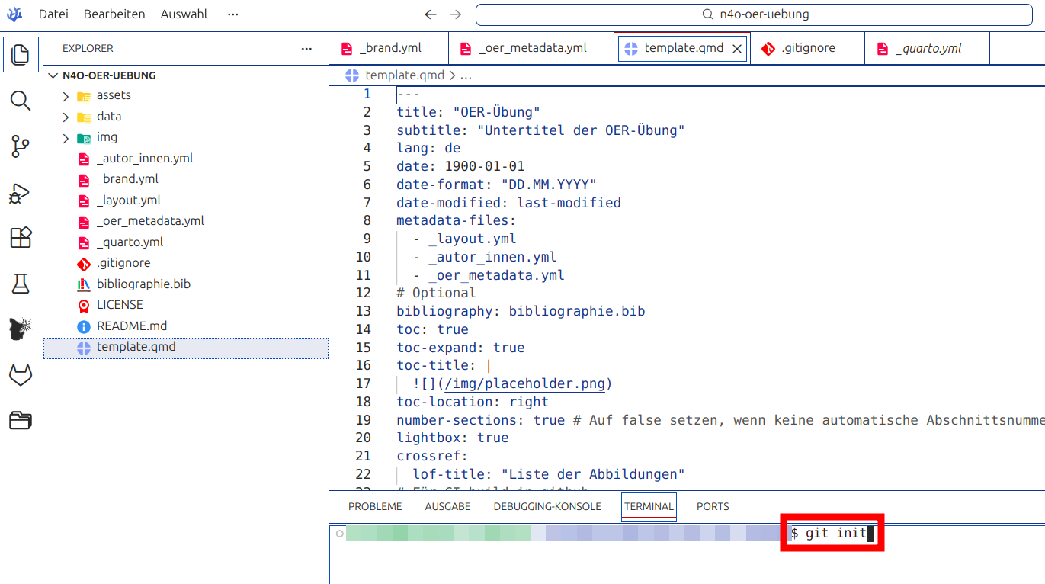This screenshot has width=1045, height=584.
Task: Switch to the AUSGABE panel tab
Action: (x=447, y=506)
